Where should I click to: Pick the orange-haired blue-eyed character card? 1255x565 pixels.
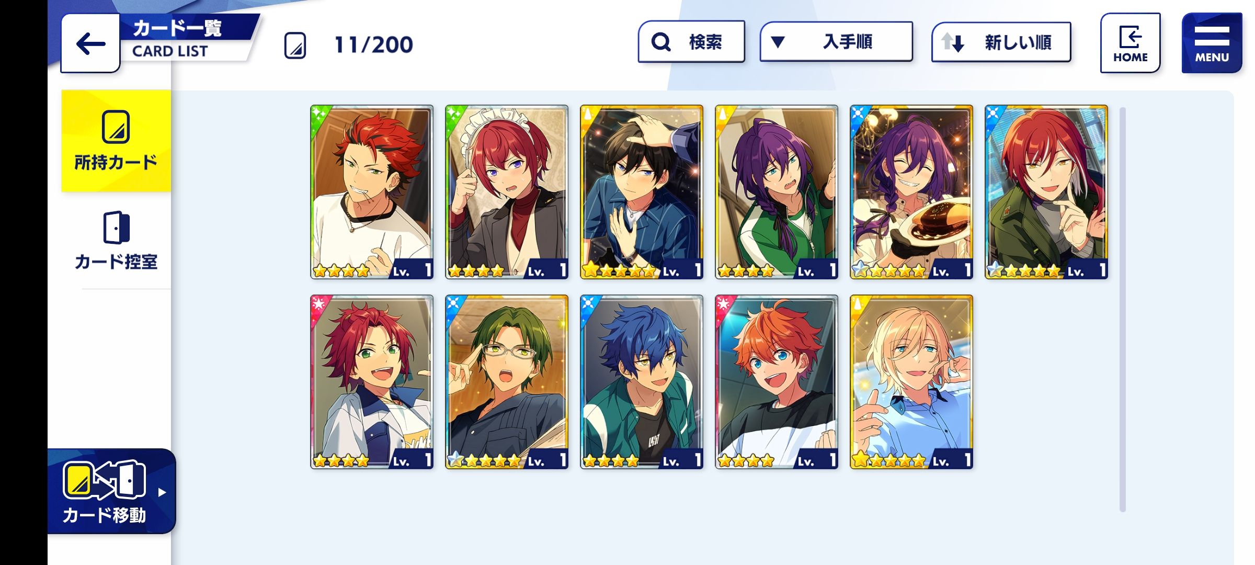point(777,382)
